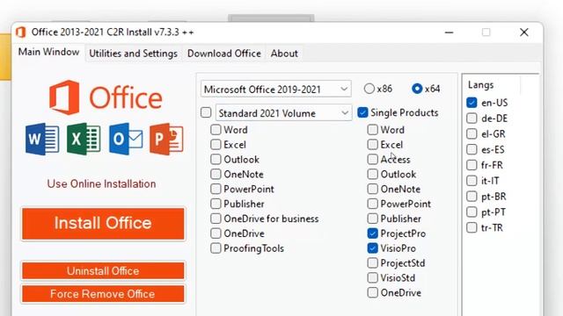The image size is (563, 316).
Task: Click the Word app icon
Action: 42,139
